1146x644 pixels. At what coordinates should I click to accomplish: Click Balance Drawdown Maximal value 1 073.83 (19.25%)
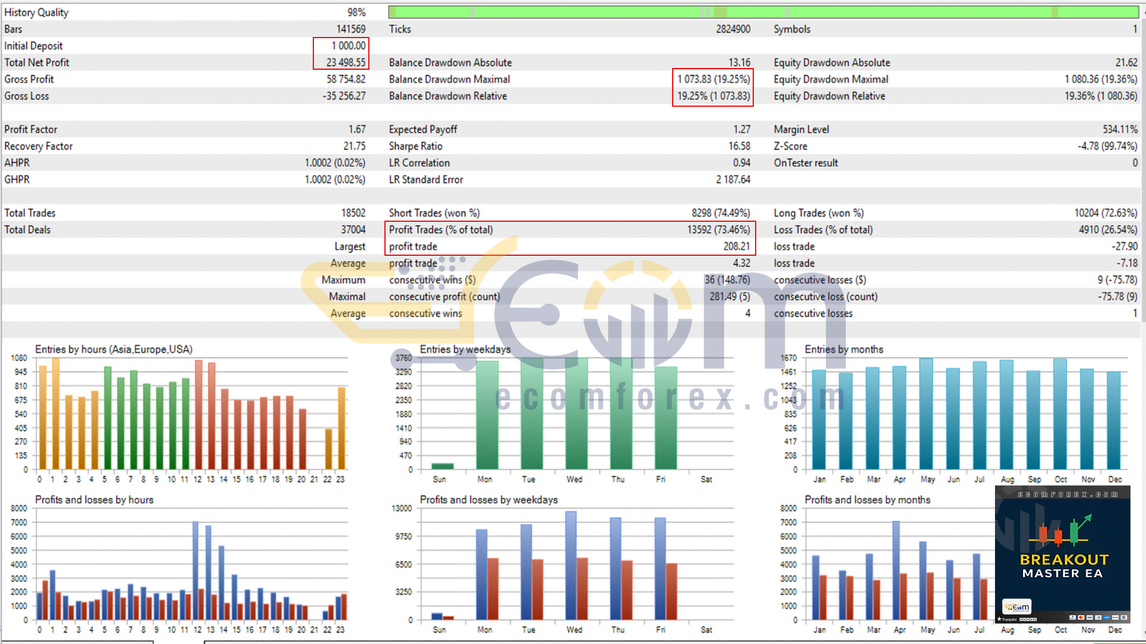[x=714, y=79]
